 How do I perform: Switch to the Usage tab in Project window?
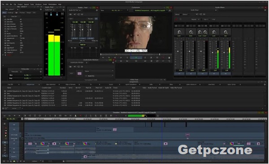pyautogui.click(x=29, y=13)
